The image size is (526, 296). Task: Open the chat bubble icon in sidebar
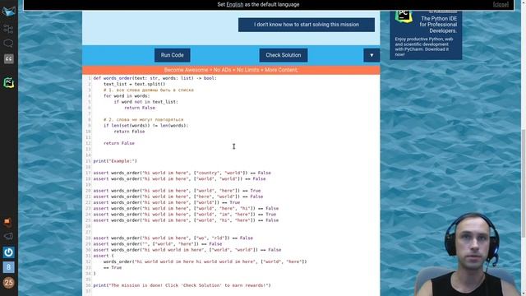point(8,44)
